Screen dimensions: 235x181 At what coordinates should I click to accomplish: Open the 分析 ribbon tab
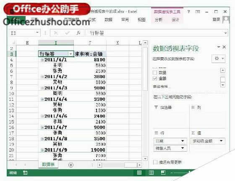(x=159, y=20)
